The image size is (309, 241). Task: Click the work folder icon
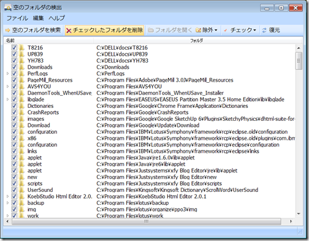tap(22, 215)
